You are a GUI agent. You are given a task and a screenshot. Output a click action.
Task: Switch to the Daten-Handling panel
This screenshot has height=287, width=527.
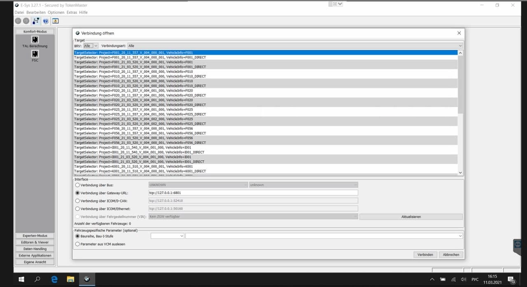[35, 249]
